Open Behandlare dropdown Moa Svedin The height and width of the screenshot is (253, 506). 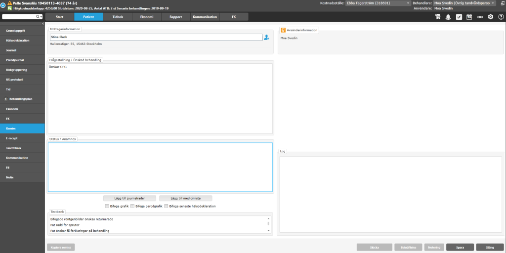click(x=464, y=3)
